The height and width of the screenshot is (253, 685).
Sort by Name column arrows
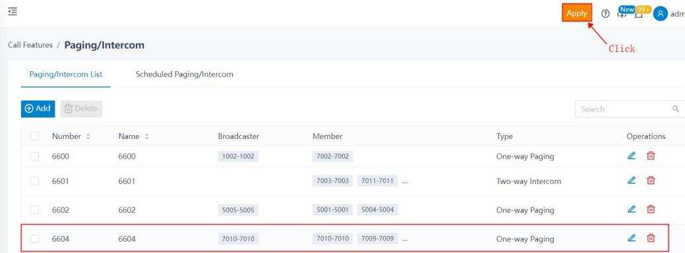(x=147, y=136)
